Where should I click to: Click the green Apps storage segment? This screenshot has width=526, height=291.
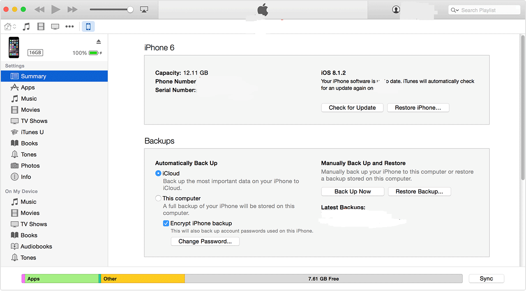(62, 279)
